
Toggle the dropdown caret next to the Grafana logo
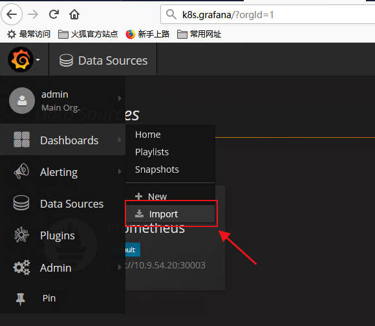(38, 60)
